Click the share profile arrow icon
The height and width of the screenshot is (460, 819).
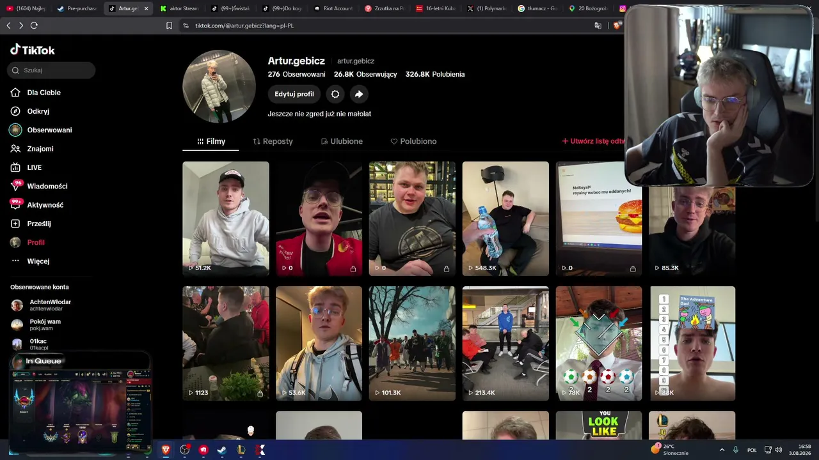point(359,94)
